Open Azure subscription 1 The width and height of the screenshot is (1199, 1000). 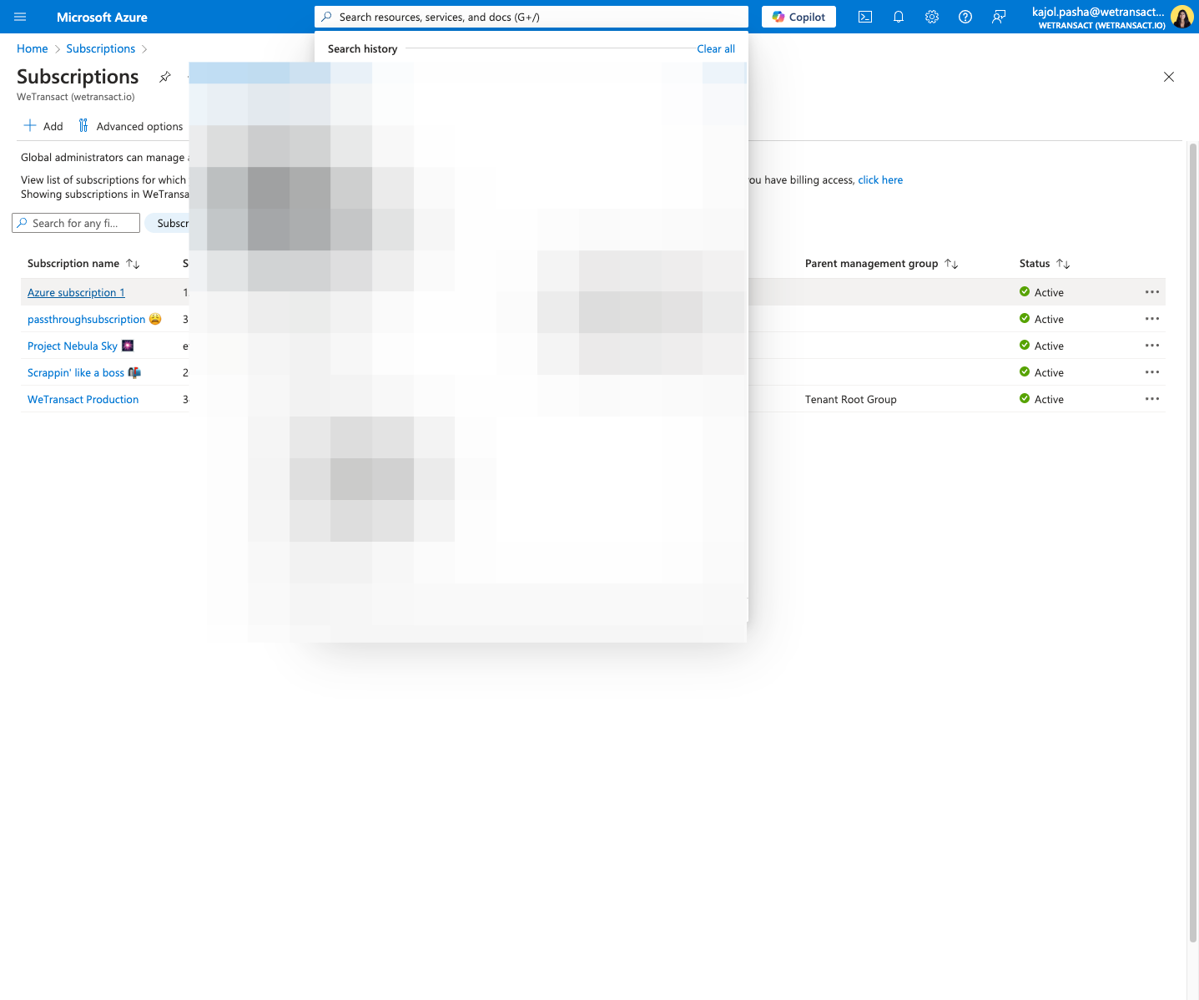click(x=76, y=293)
